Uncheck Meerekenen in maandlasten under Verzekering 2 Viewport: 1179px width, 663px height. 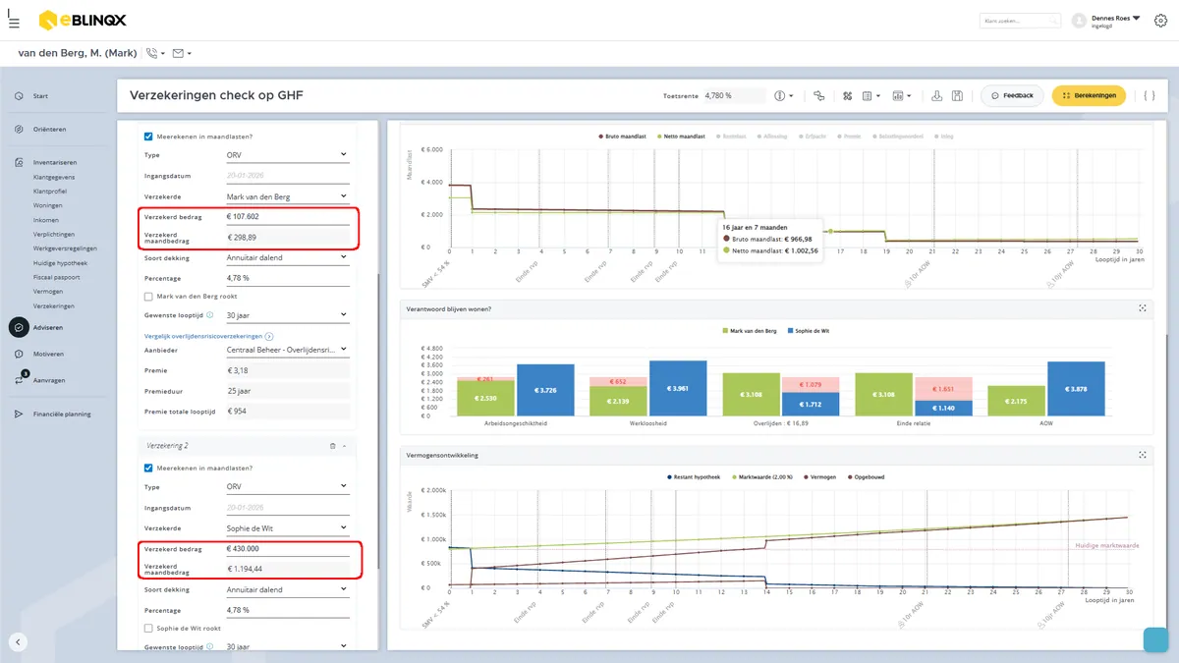pos(148,468)
